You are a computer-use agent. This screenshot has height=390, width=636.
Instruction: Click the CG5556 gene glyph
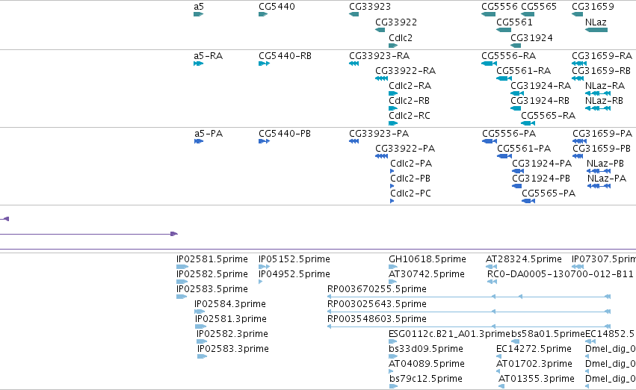pyautogui.click(x=488, y=14)
